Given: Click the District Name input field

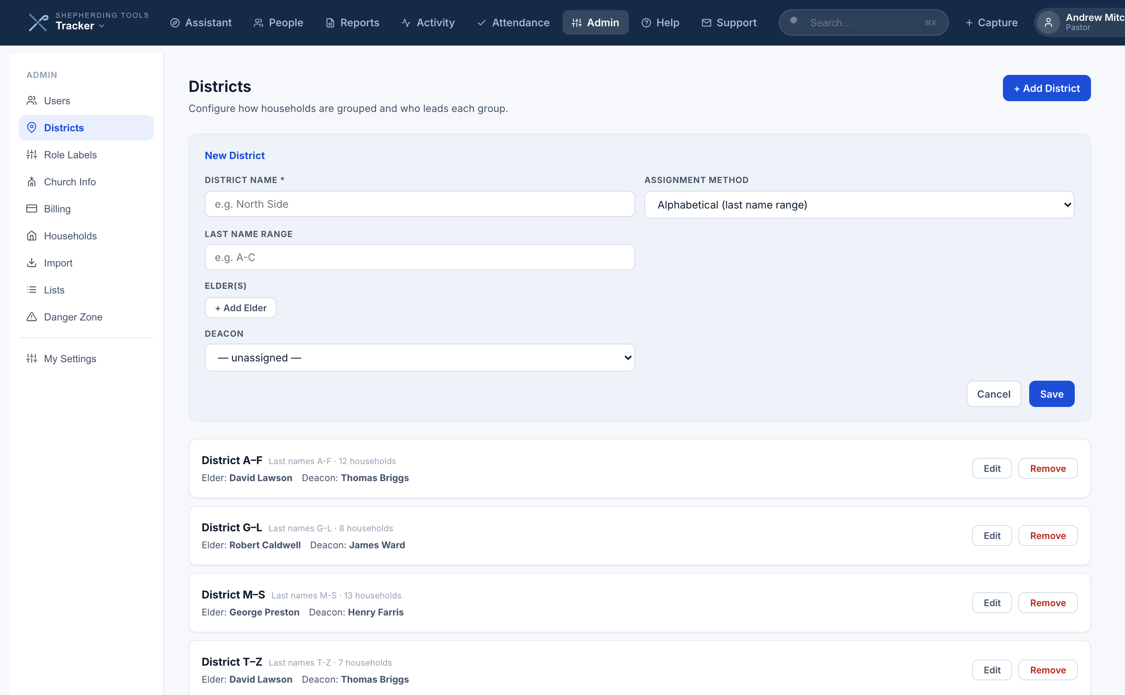Looking at the screenshot, I should 420,204.
